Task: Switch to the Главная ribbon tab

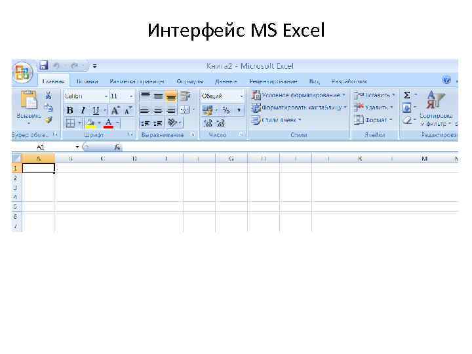Action: click(x=54, y=81)
